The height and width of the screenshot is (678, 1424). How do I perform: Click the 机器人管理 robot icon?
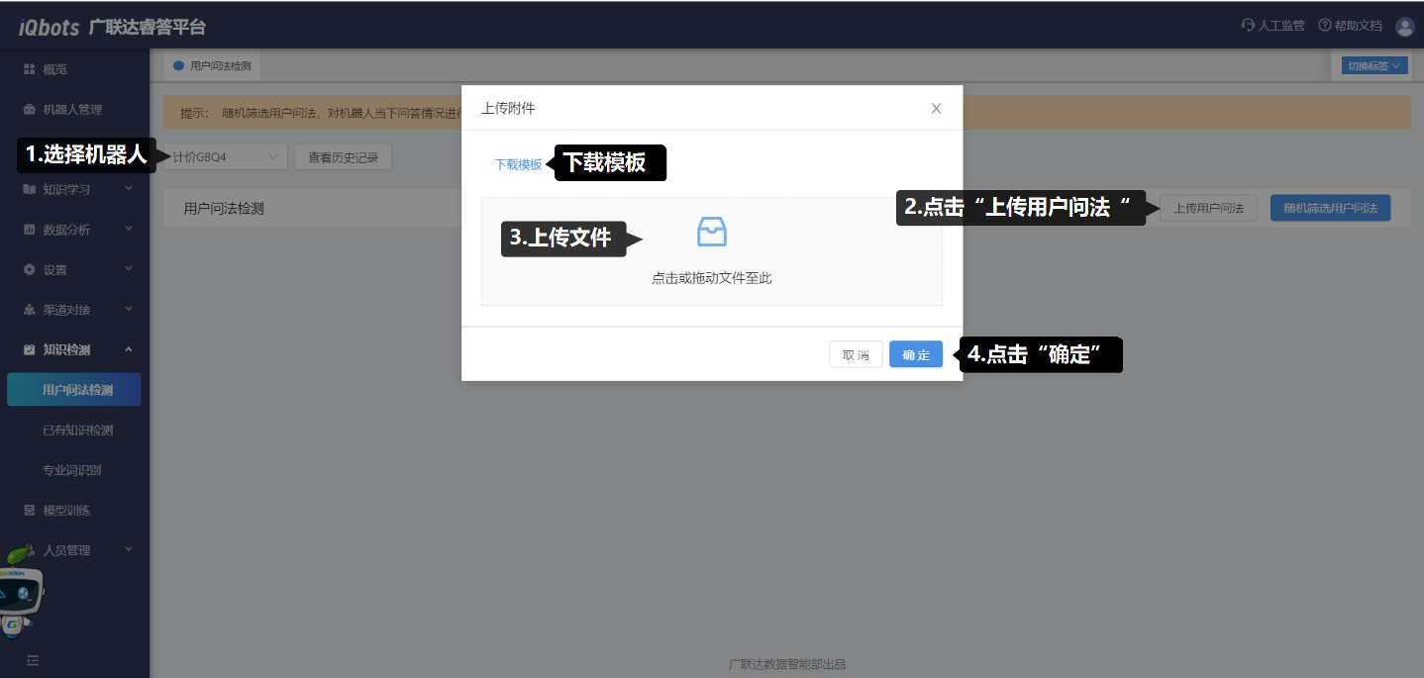30,109
